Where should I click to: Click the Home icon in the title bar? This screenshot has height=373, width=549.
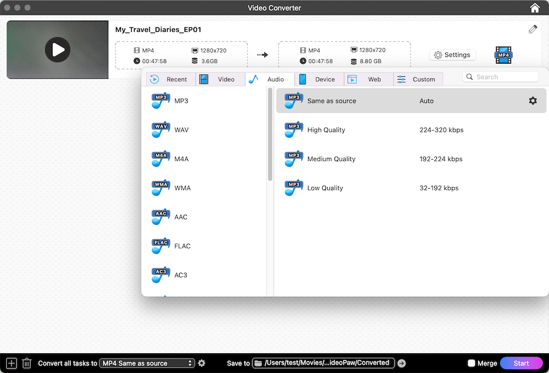(534, 8)
